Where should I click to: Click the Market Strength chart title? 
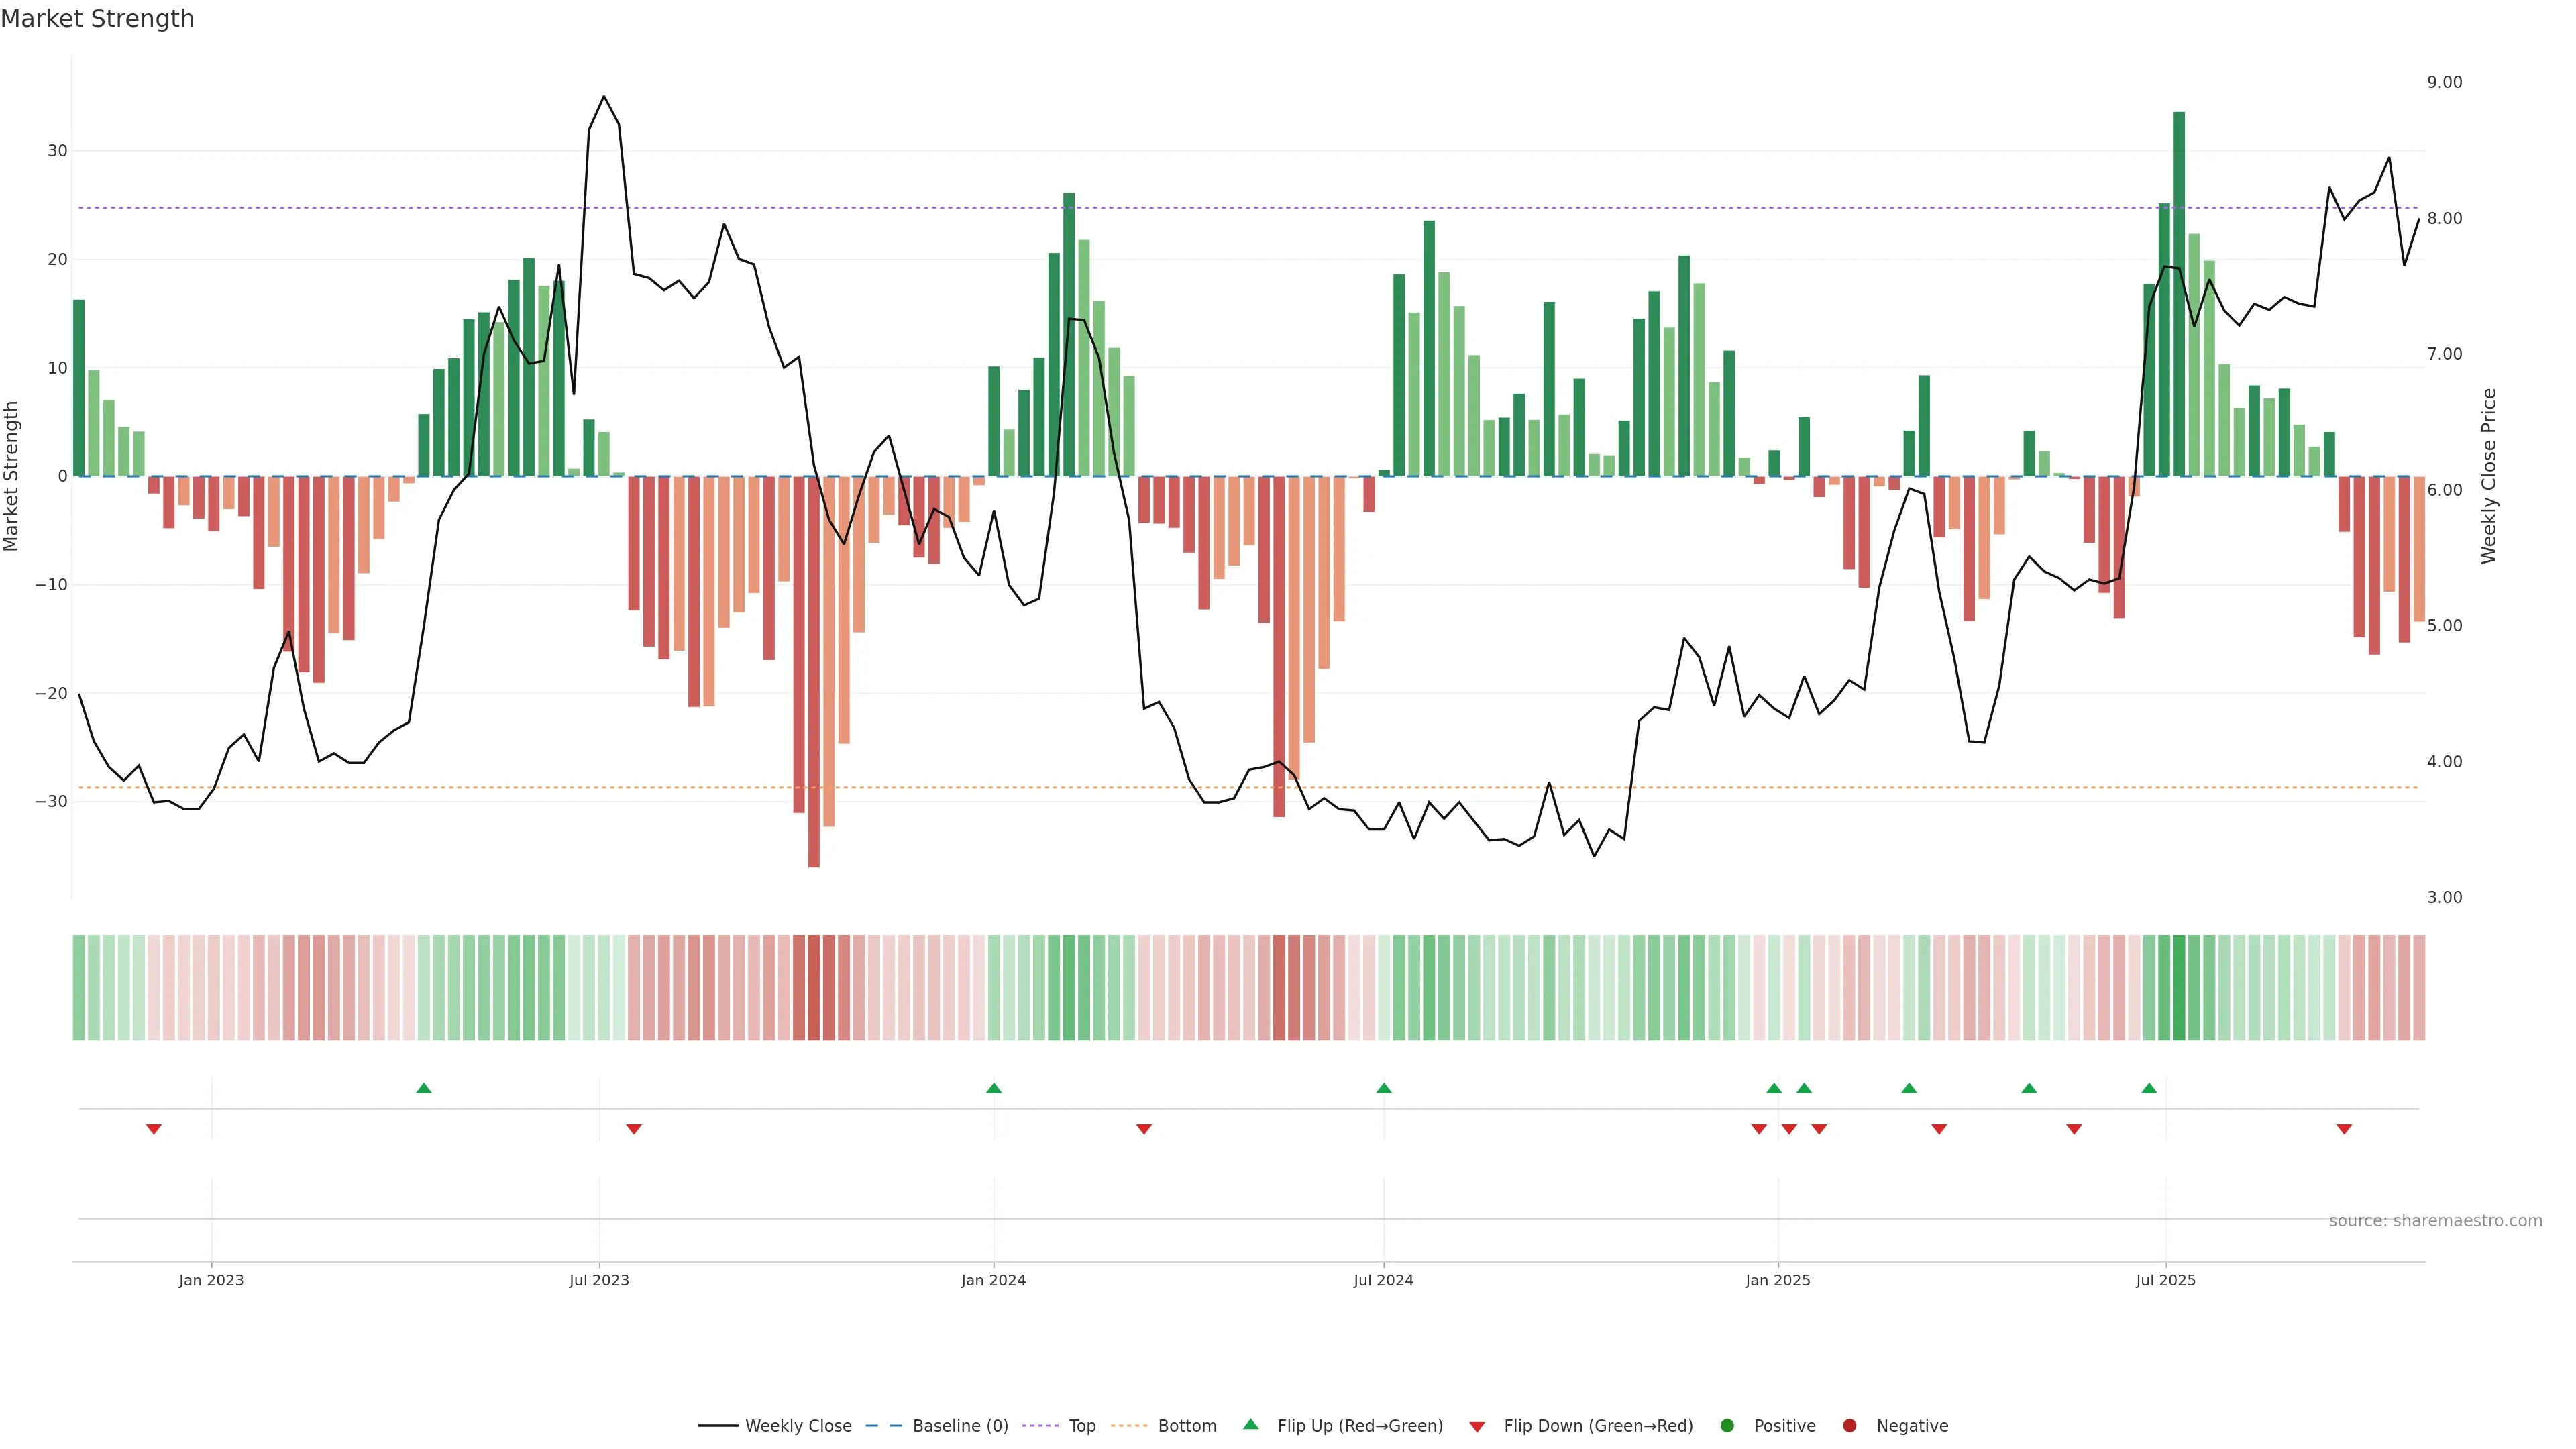[97, 19]
